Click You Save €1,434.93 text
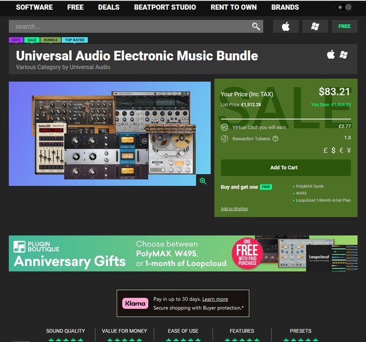This screenshot has width=366, height=342. 331,105
